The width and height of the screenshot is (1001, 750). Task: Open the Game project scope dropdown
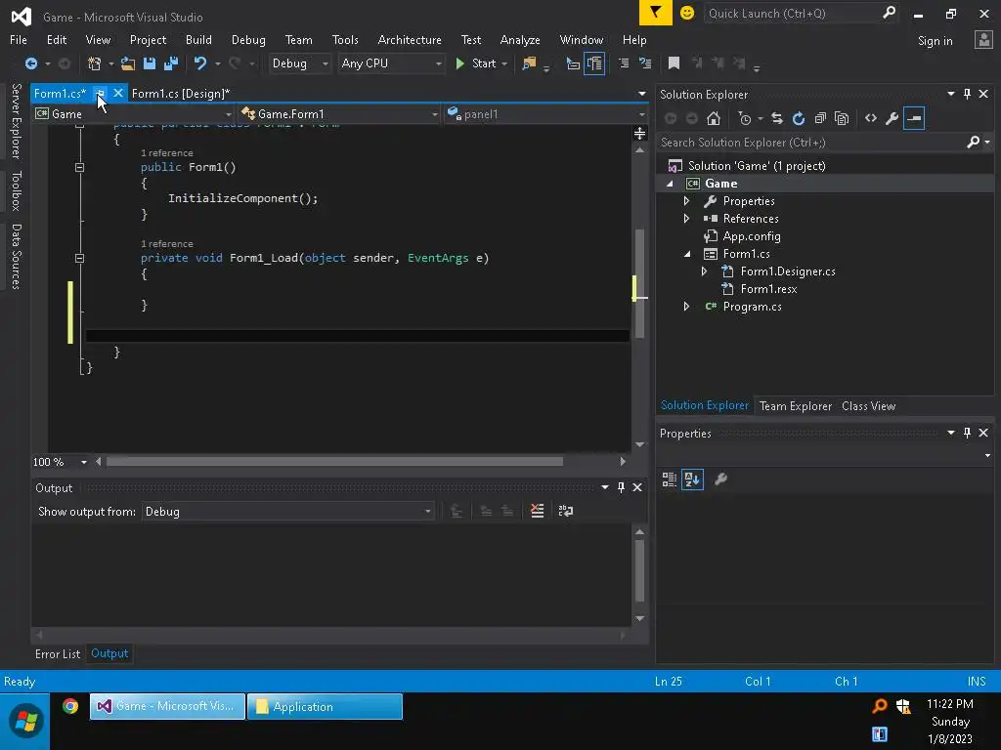(x=134, y=114)
